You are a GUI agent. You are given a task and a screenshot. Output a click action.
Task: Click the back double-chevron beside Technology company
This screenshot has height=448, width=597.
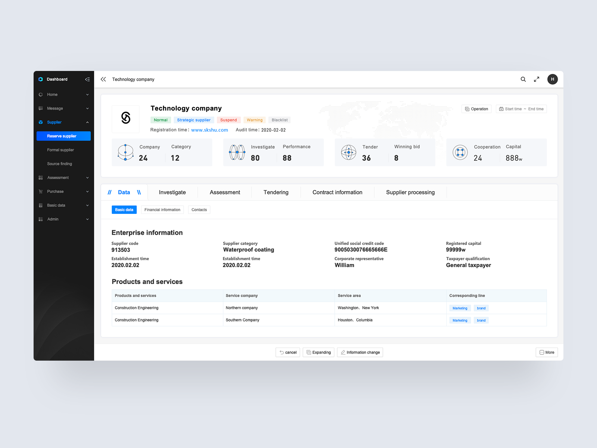click(x=103, y=79)
